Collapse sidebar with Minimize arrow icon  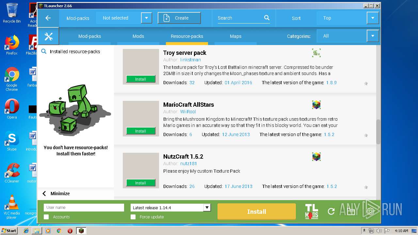44,194
